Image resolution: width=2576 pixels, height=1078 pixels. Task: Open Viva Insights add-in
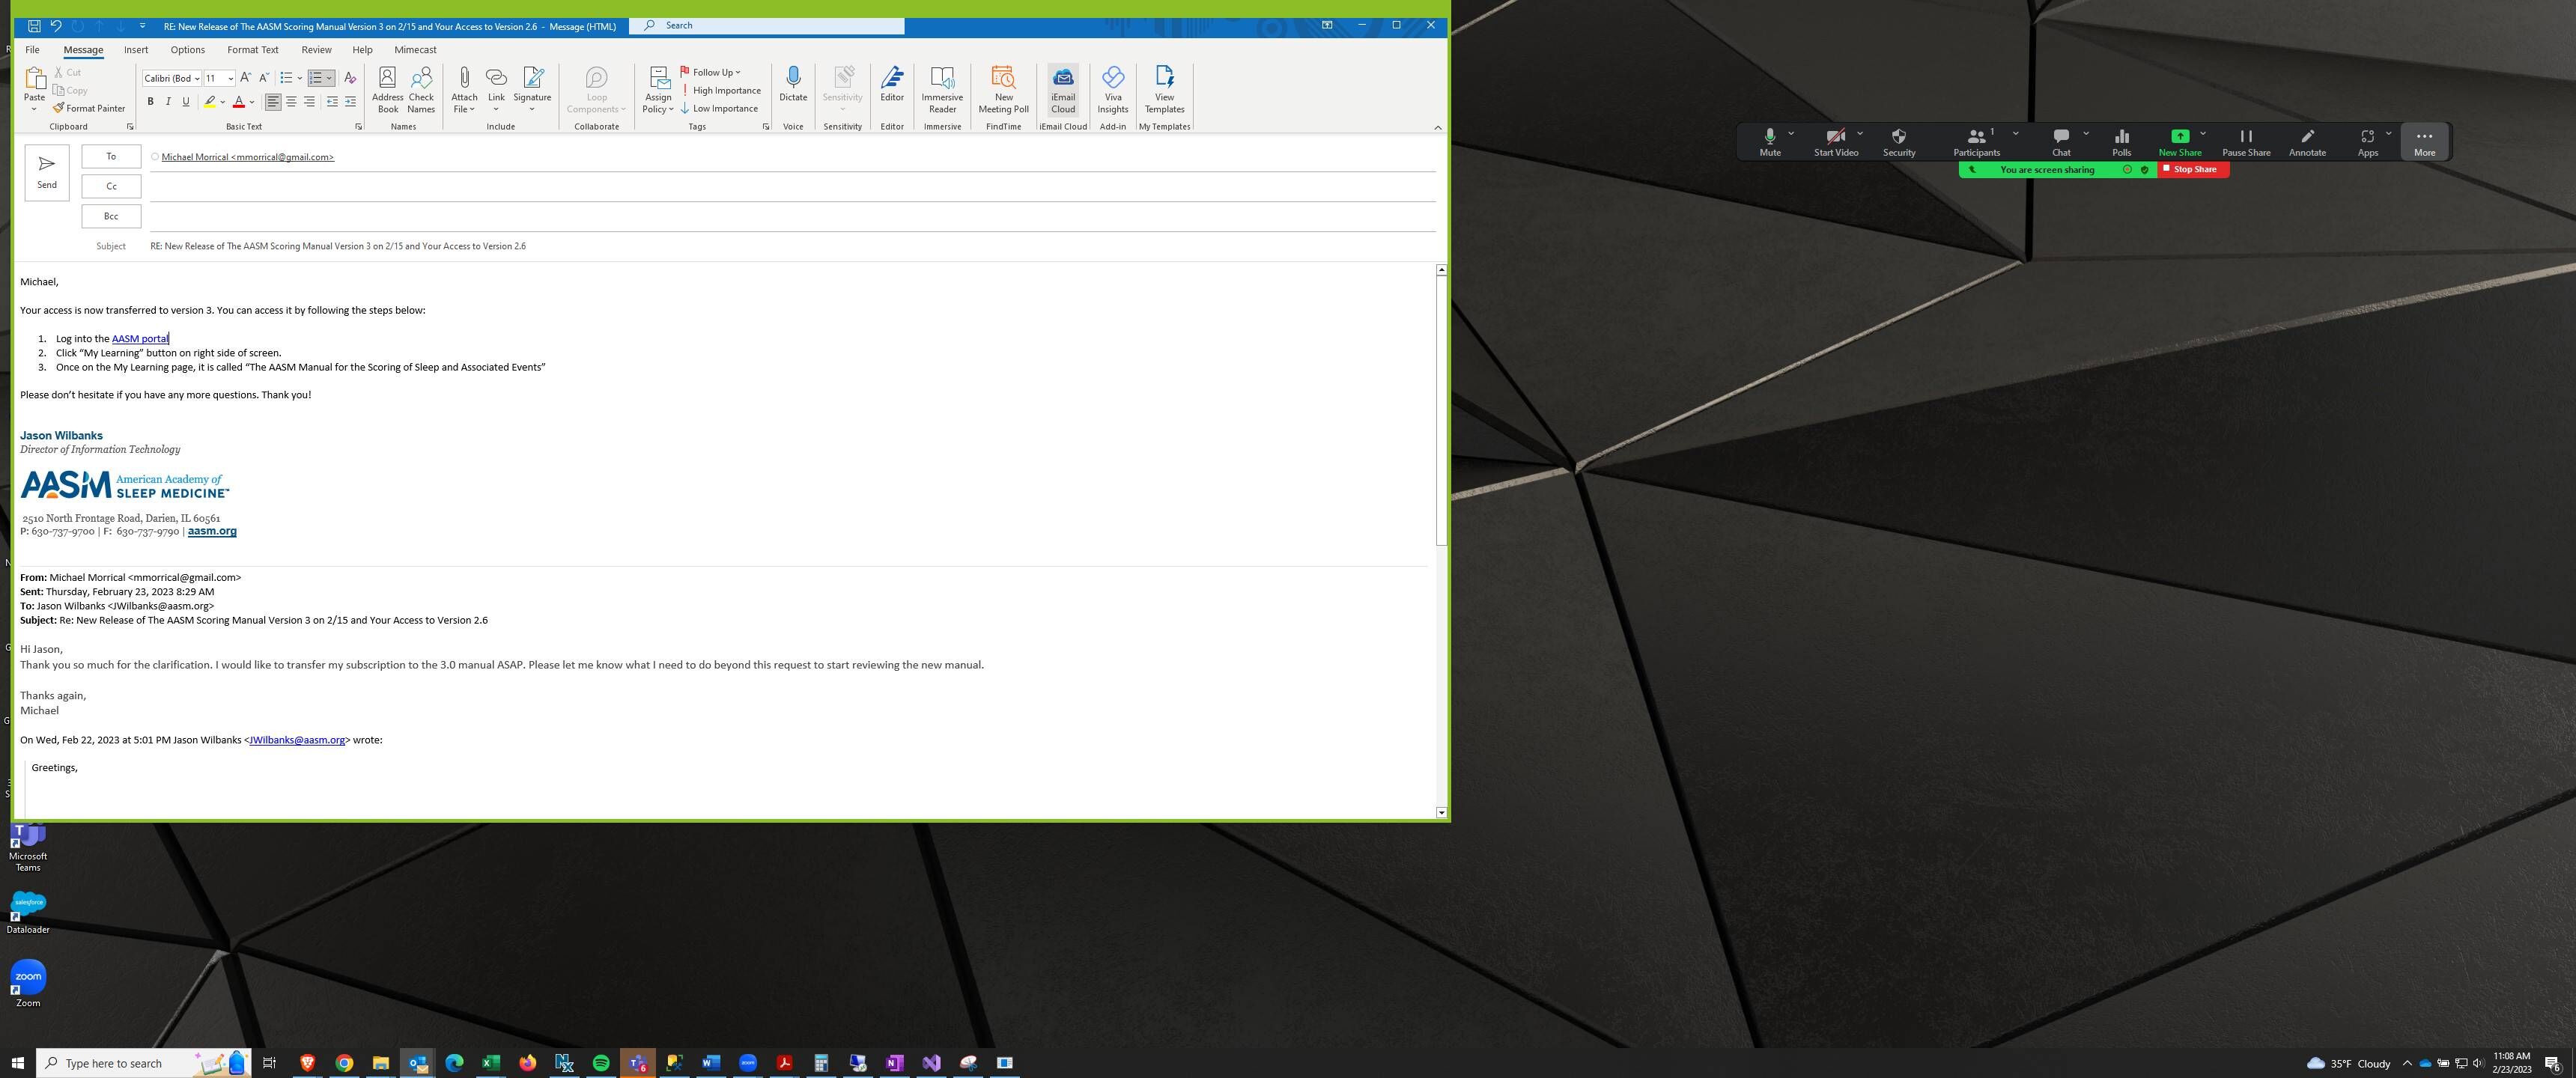[1112, 90]
